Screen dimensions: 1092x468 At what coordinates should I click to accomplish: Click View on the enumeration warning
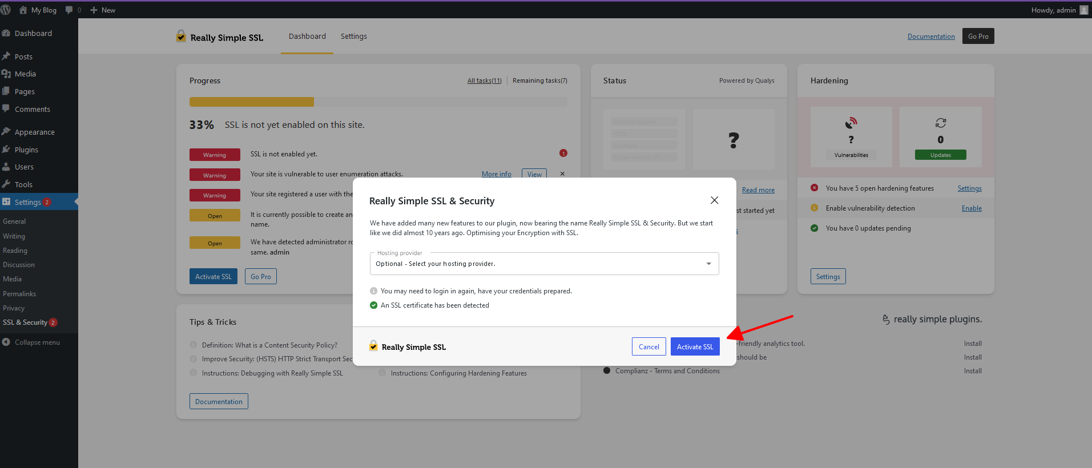(x=534, y=174)
